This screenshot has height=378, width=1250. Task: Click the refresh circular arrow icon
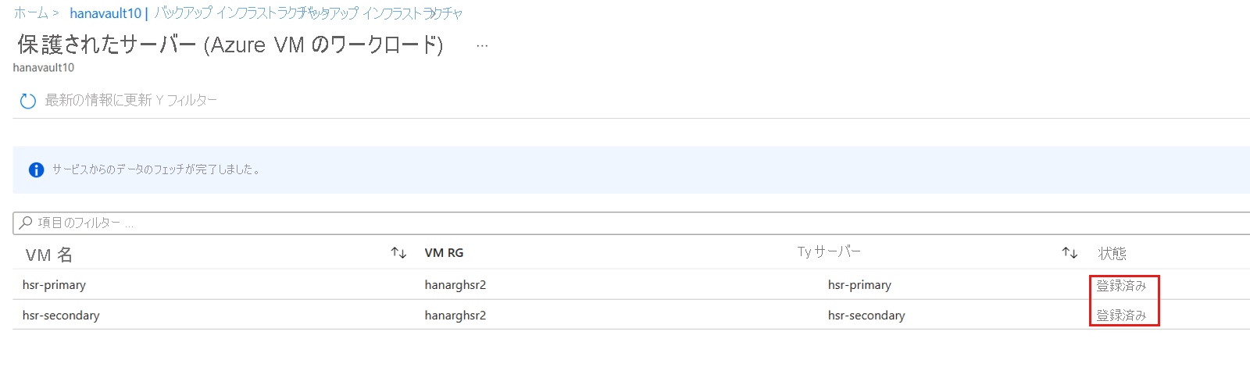click(28, 101)
